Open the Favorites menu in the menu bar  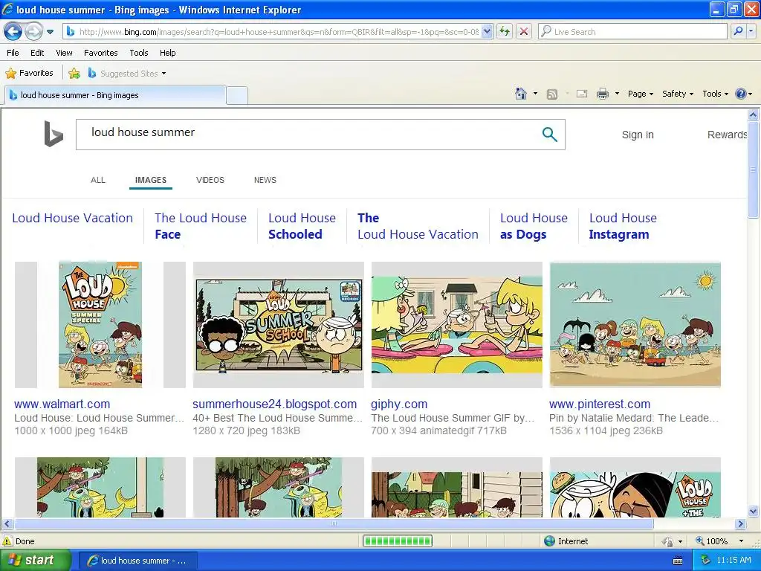click(100, 53)
